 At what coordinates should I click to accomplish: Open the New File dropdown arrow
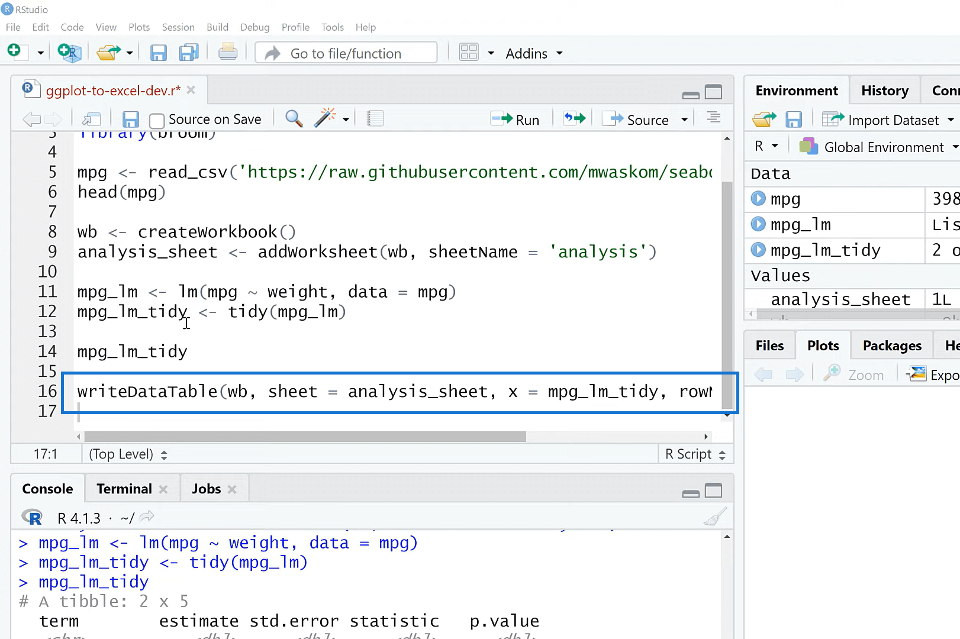coord(40,53)
